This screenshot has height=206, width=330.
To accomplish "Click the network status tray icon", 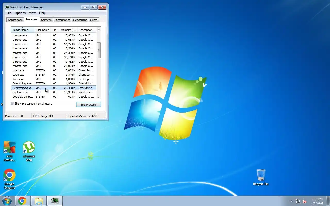I will pyautogui.click(x=298, y=201).
